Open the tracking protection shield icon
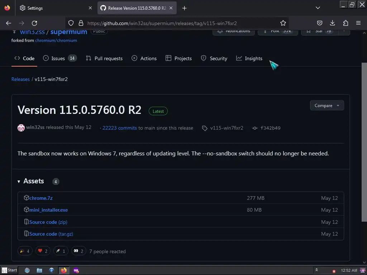Image resolution: width=367 pixels, height=275 pixels. pyautogui.click(x=71, y=23)
